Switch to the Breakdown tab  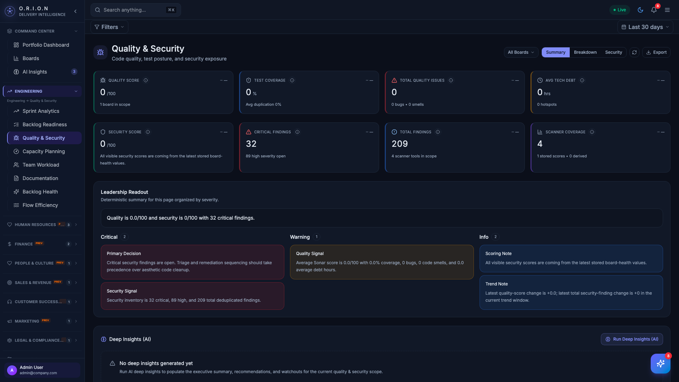tap(585, 52)
